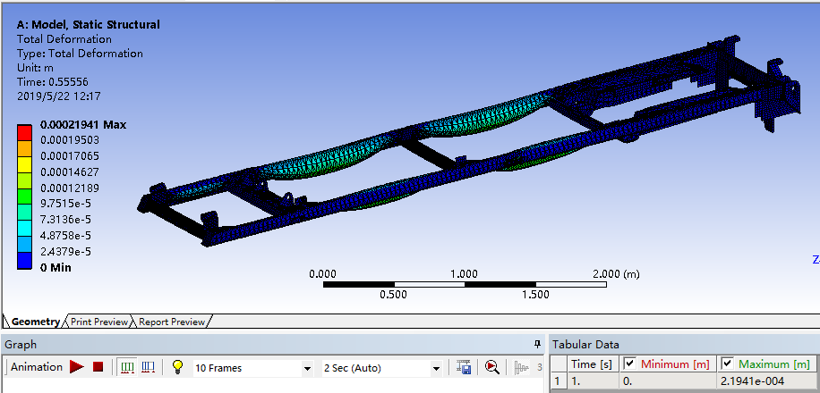Switch to the Geometry tab
This screenshot has width=820, height=393.
pyautogui.click(x=36, y=322)
